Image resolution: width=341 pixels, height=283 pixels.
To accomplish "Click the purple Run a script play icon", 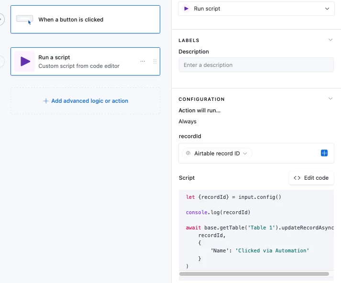I will pyautogui.click(x=24, y=62).
